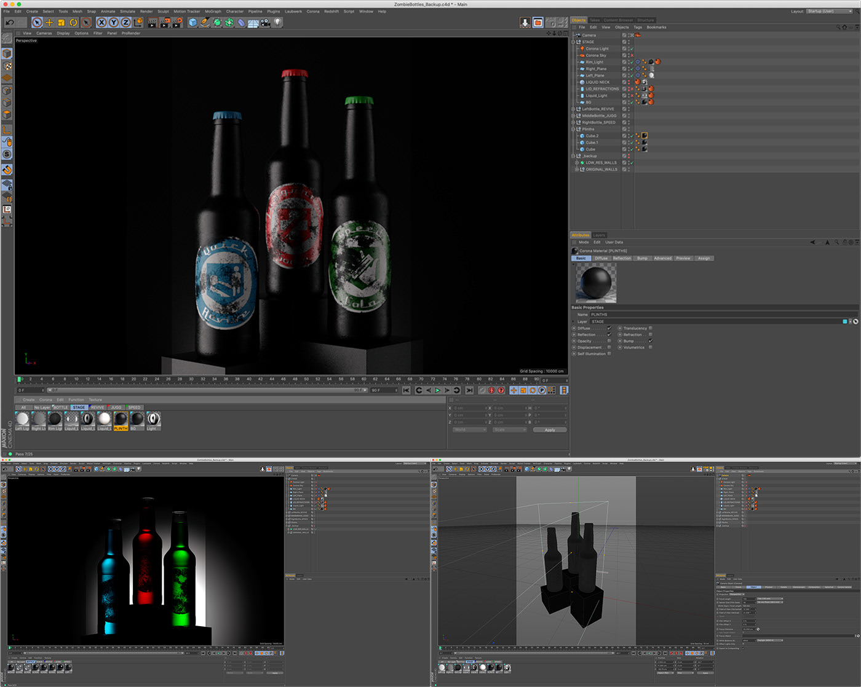Enable Corona Sky by clicking its red X

(632, 55)
